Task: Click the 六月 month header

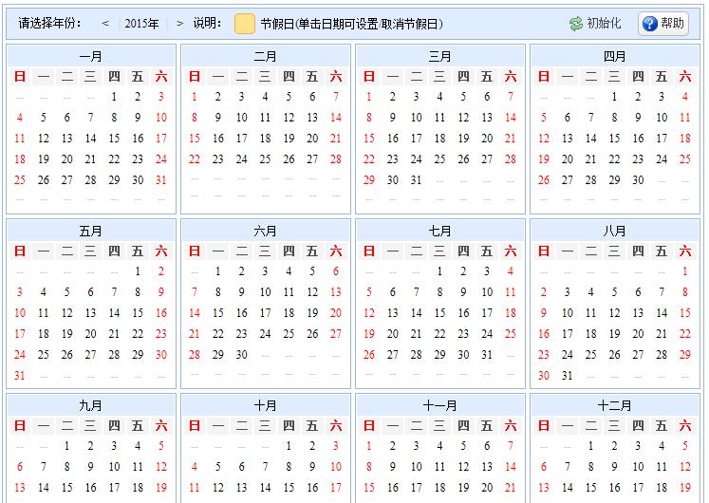Action: [266, 232]
